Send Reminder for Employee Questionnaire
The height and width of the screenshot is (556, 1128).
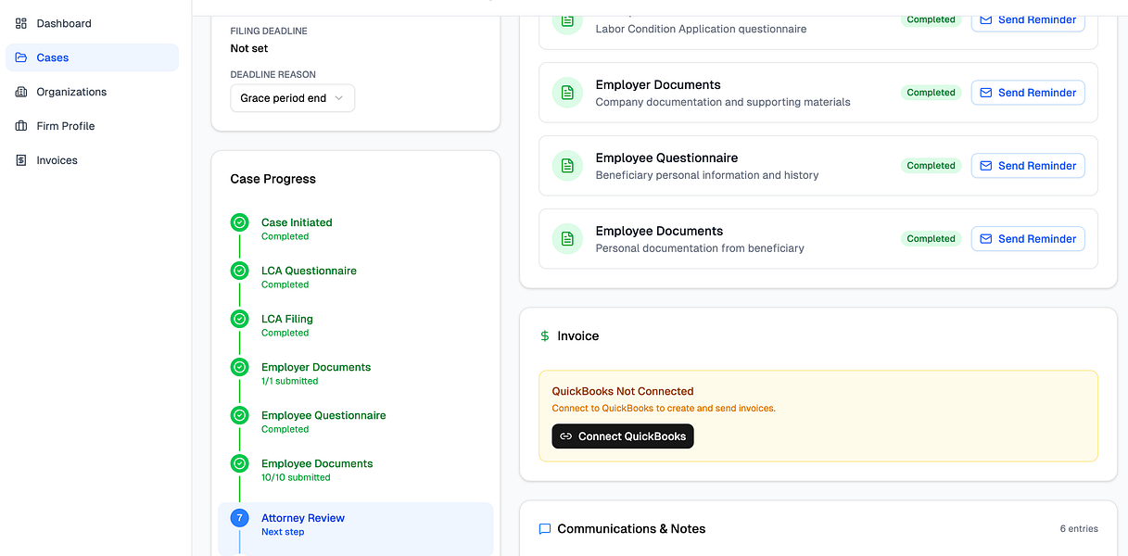(1028, 166)
